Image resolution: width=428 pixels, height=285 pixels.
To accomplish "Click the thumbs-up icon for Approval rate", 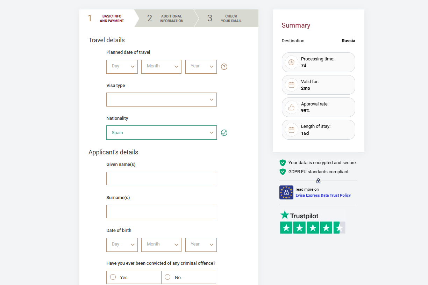I will click(x=291, y=107).
